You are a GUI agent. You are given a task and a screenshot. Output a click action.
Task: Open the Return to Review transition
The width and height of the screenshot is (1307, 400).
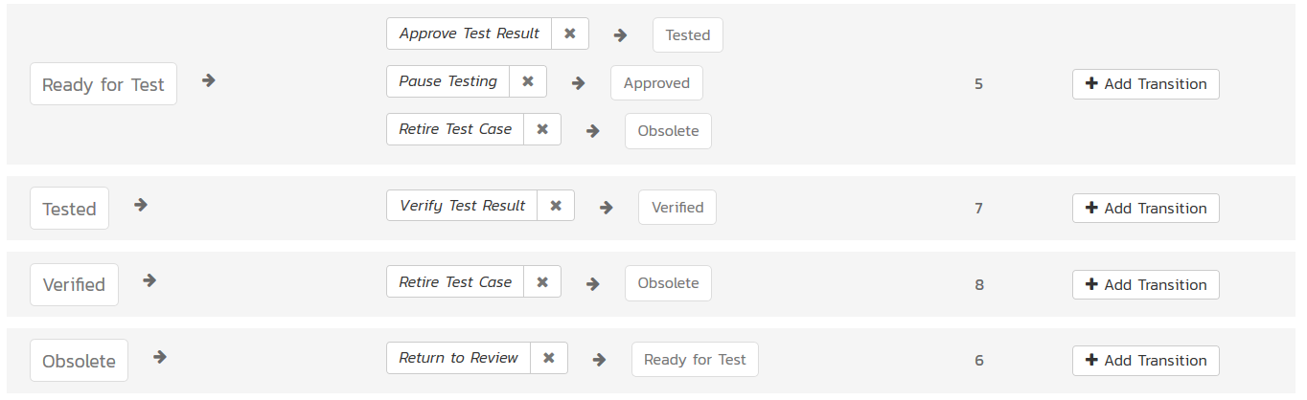coord(458,358)
